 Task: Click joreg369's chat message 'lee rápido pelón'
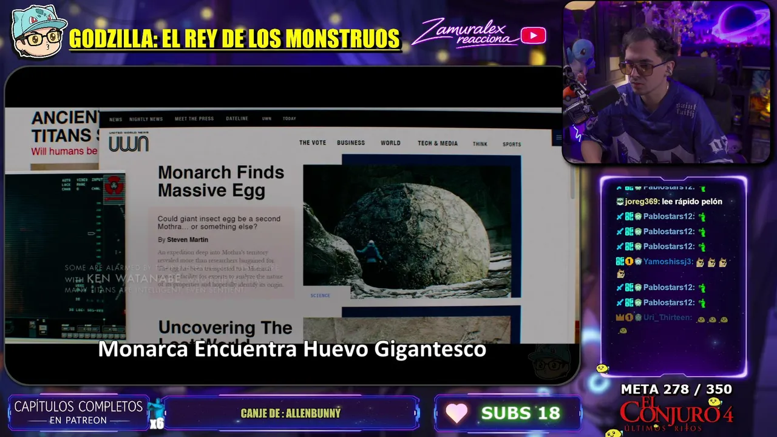click(669, 202)
